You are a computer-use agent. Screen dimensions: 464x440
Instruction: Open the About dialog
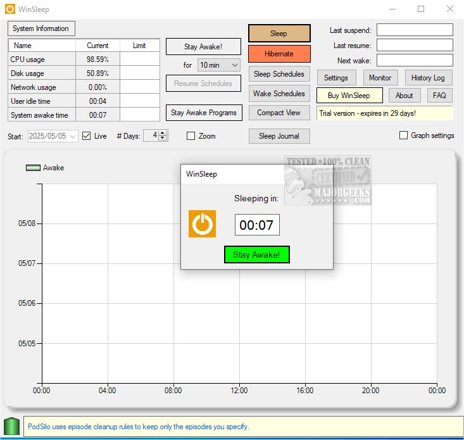point(404,95)
